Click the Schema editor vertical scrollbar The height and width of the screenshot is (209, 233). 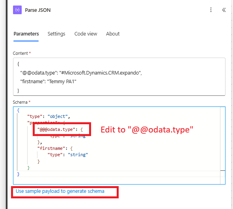(x=223, y=146)
